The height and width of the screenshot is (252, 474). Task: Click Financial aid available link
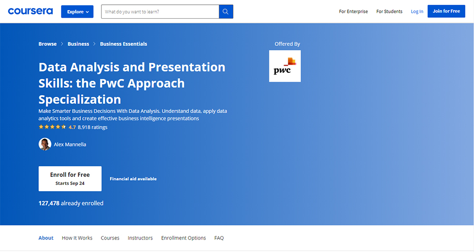[133, 179]
